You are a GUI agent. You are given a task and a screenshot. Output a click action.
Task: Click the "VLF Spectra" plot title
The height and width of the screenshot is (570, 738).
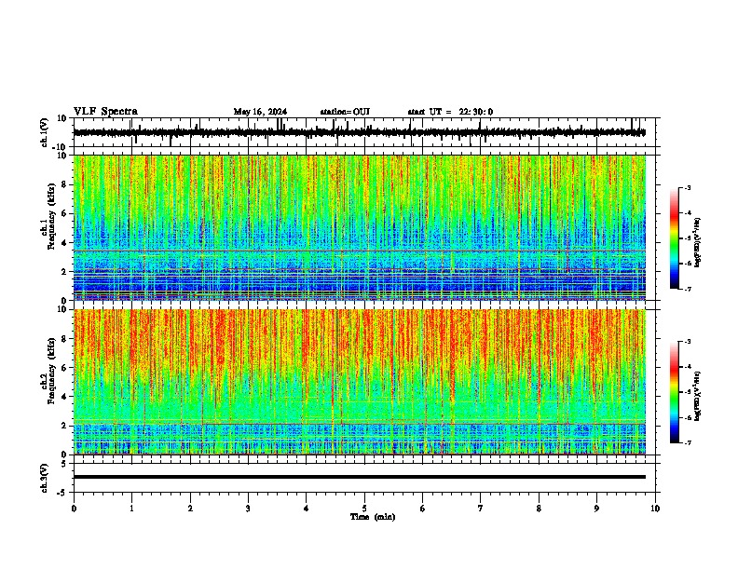pyautogui.click(x=105, y=112)
